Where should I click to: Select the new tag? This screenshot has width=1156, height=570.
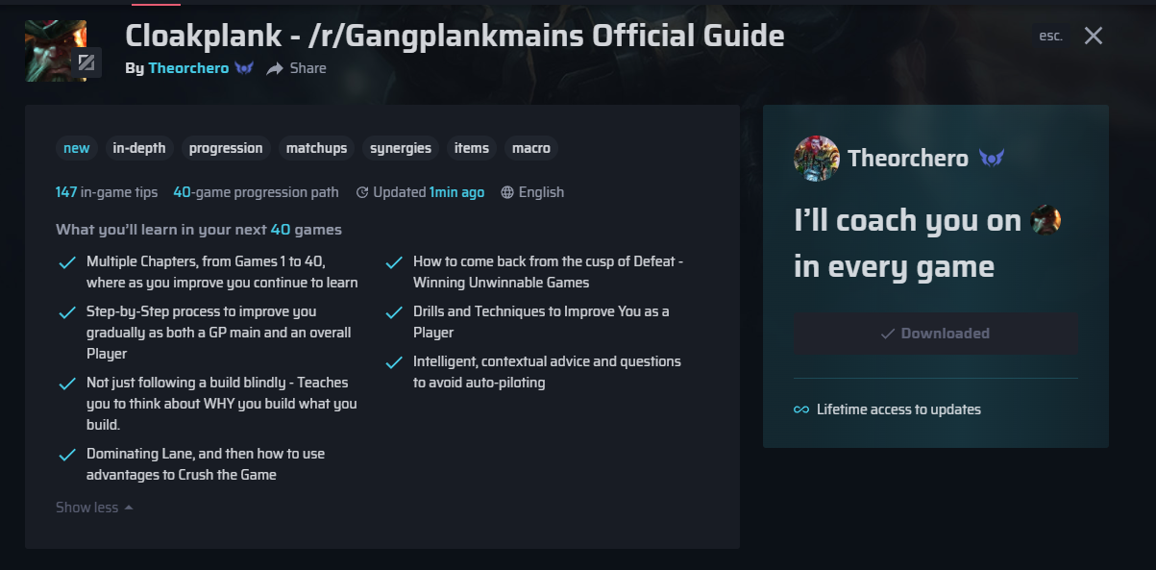[76, 148]
